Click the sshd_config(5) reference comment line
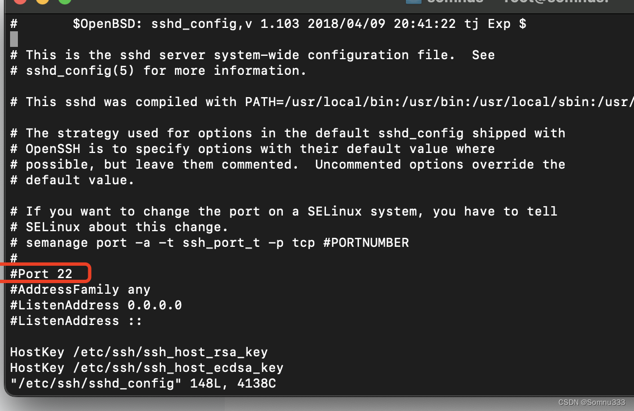The width and height of the screenshot is (634, 411). (157, 70)
